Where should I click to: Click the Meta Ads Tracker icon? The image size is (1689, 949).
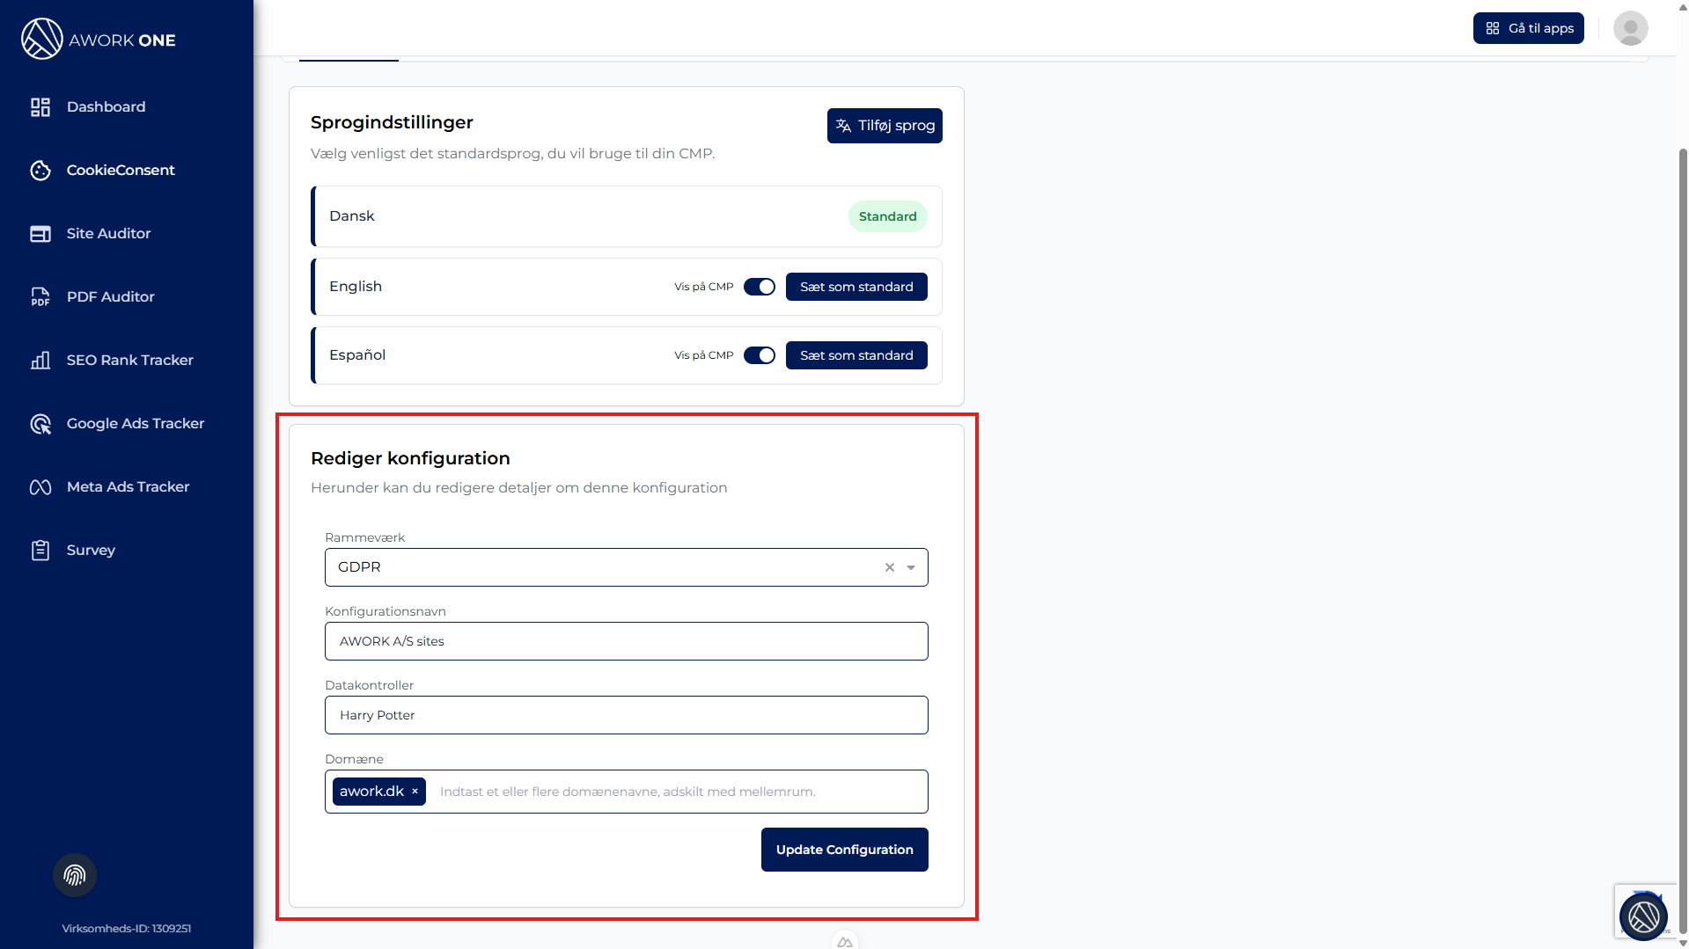pos(40,487)
